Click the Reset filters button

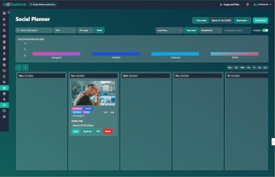pos(99,30)
